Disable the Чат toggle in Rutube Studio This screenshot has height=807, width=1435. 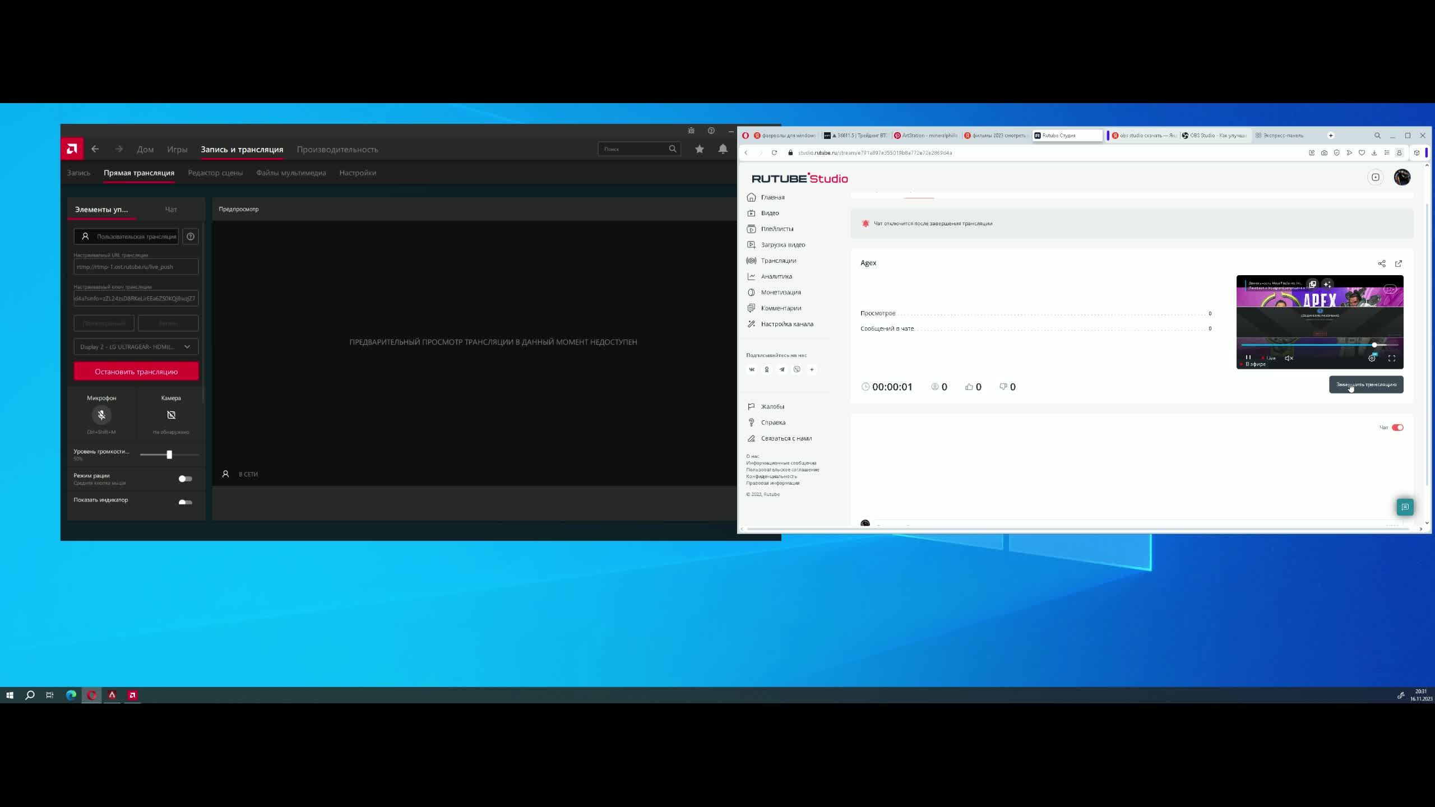(x=1397, y=428)
